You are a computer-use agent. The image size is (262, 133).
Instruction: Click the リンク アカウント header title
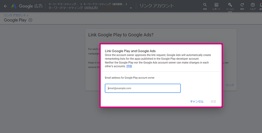[x=157, y=6]
